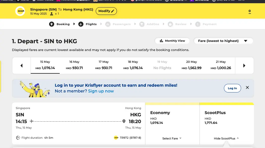Click the Payment step dollar icon
The width and height of the screenshot is (265, 148).
coord(197,24)
